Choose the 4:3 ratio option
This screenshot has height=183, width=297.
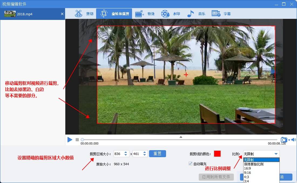pos(261,177)
